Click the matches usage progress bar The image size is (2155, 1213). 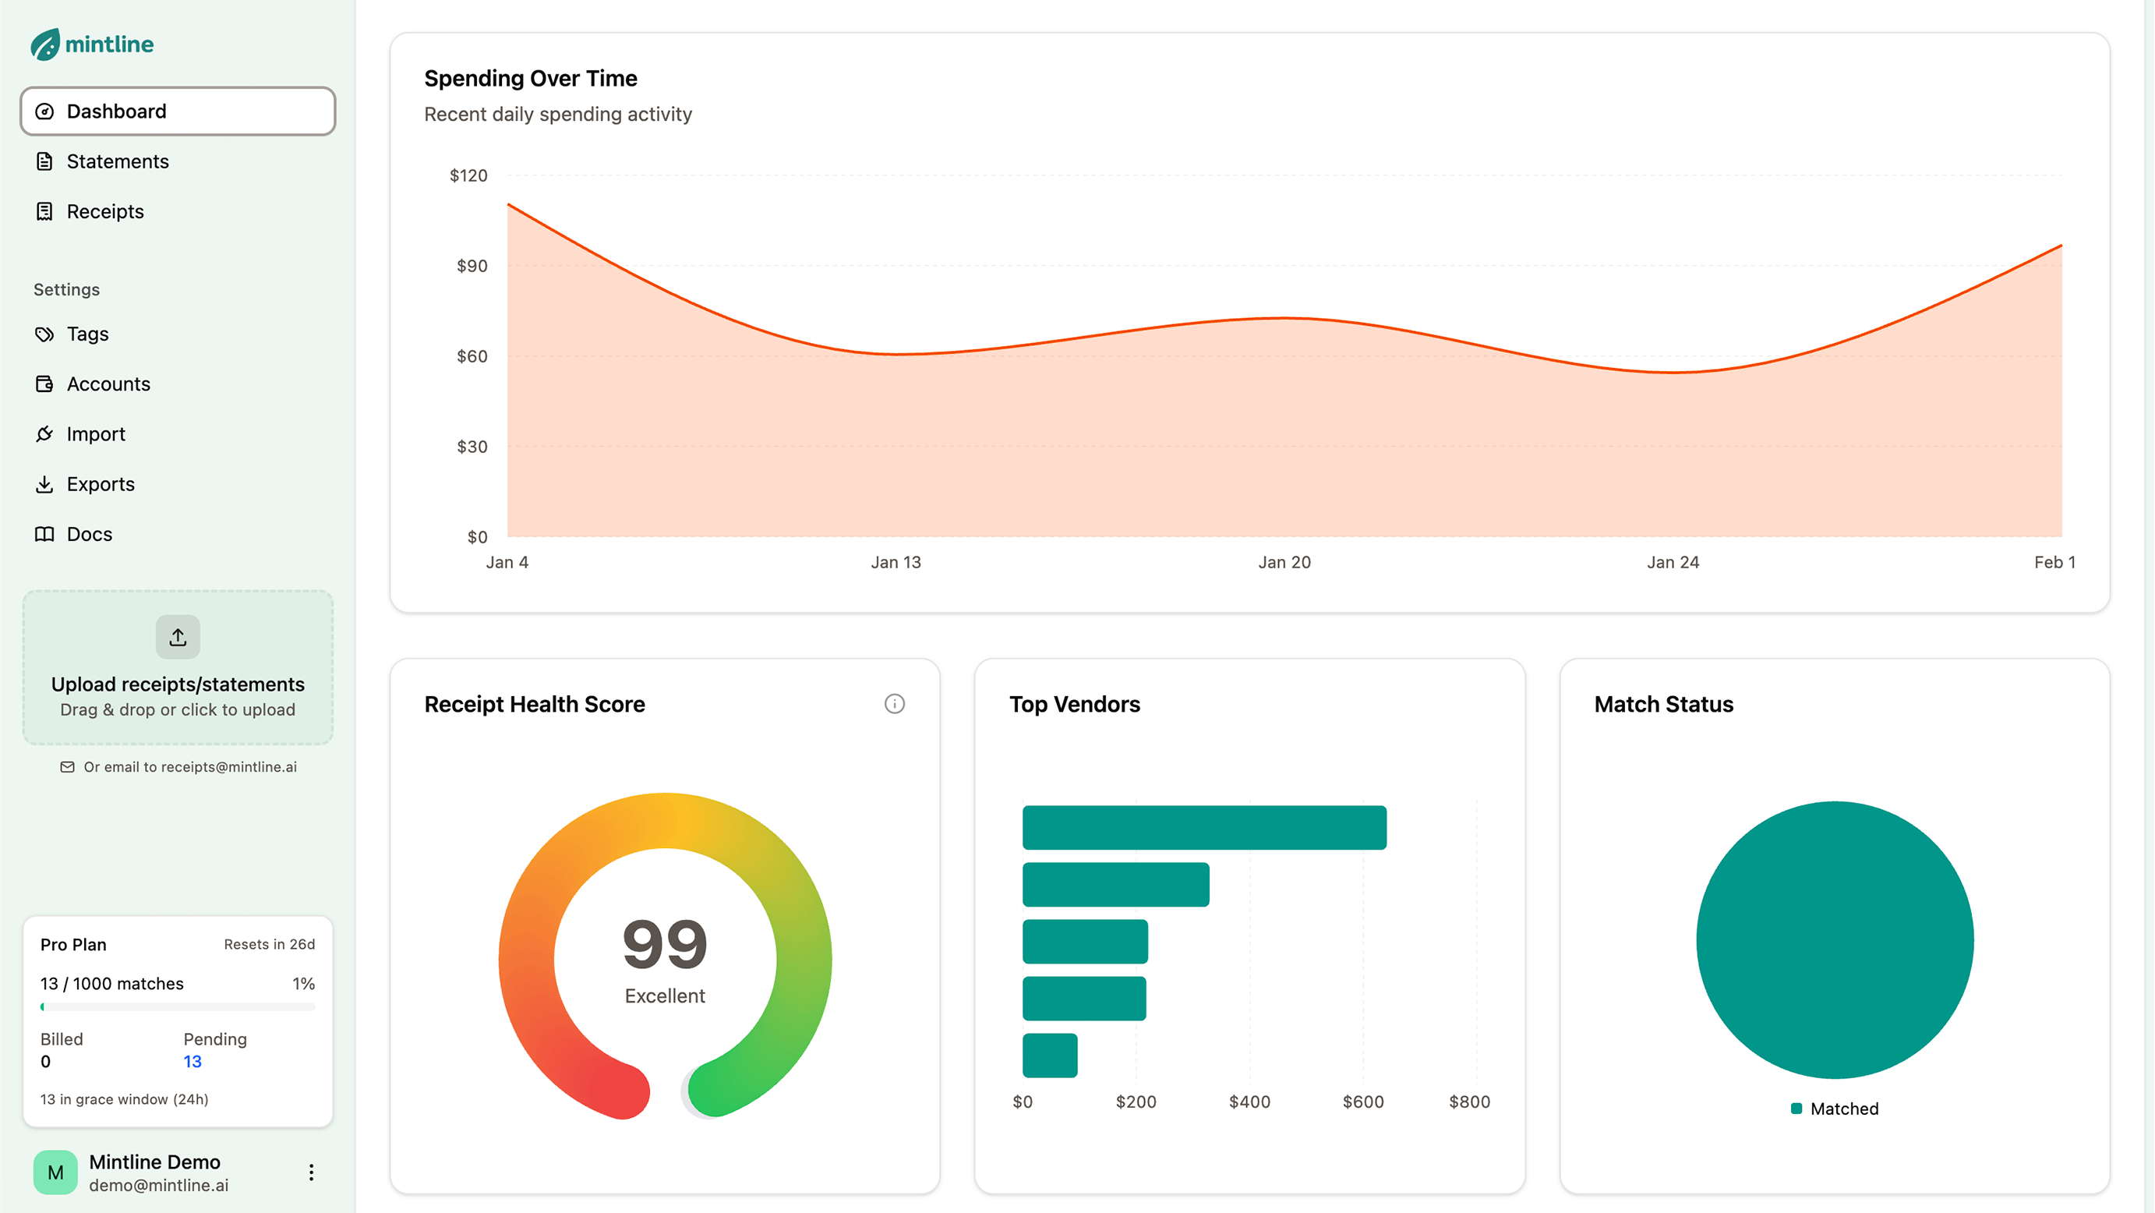tap(178, 1007)
